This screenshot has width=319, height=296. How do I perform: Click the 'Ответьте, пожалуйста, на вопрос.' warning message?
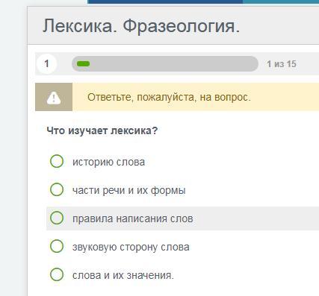(169, 97)
